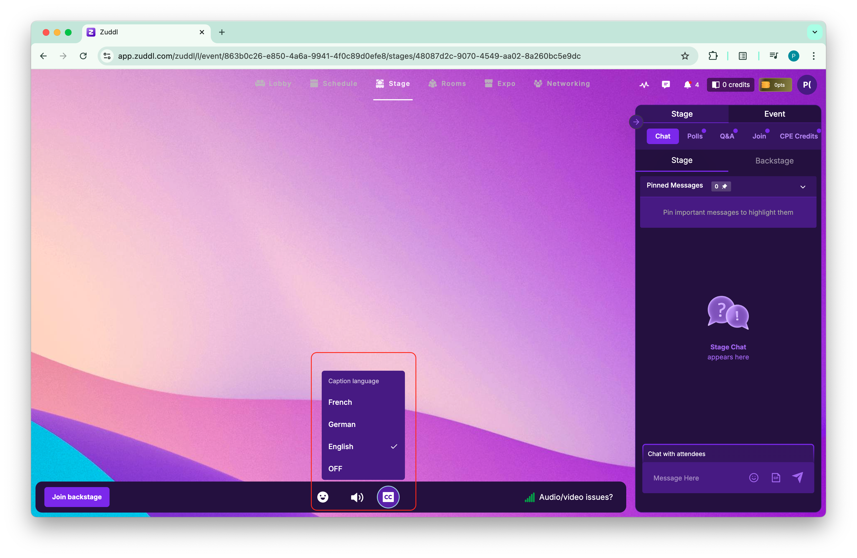Open the GIF picker icon

[776, 477]
